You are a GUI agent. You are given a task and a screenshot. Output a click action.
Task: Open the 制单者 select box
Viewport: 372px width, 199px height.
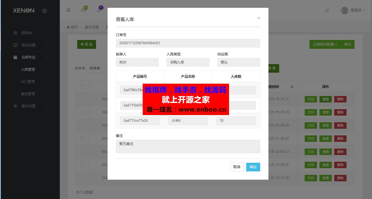tap(97, 68)
